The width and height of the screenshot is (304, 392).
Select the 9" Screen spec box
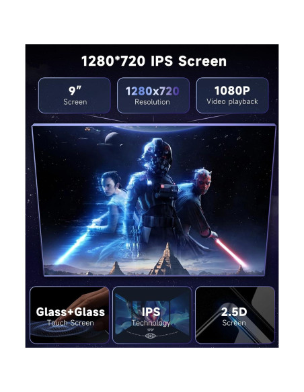click(75, 95)
